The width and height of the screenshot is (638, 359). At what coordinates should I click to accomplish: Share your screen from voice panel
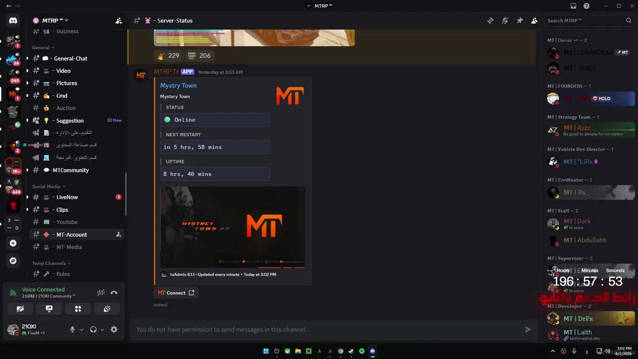[x=49, y=309]
